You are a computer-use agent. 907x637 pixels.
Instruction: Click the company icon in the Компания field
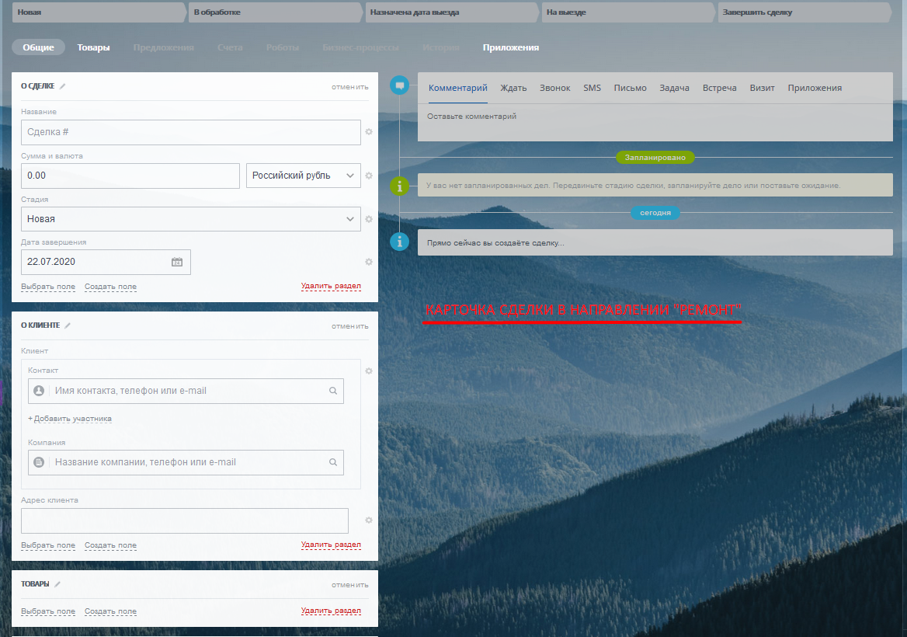[38, 462]
